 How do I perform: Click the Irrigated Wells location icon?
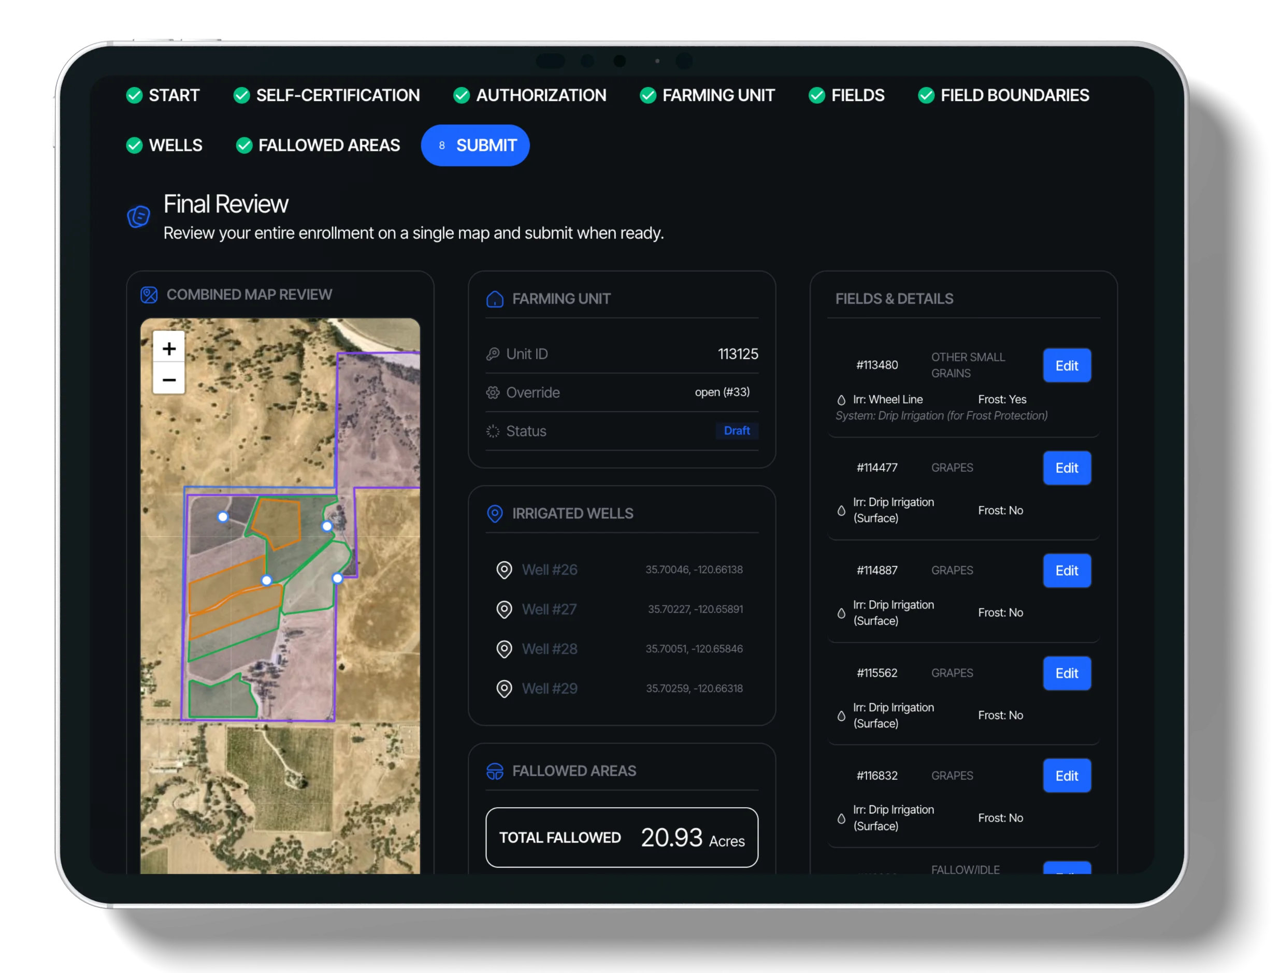494,514
